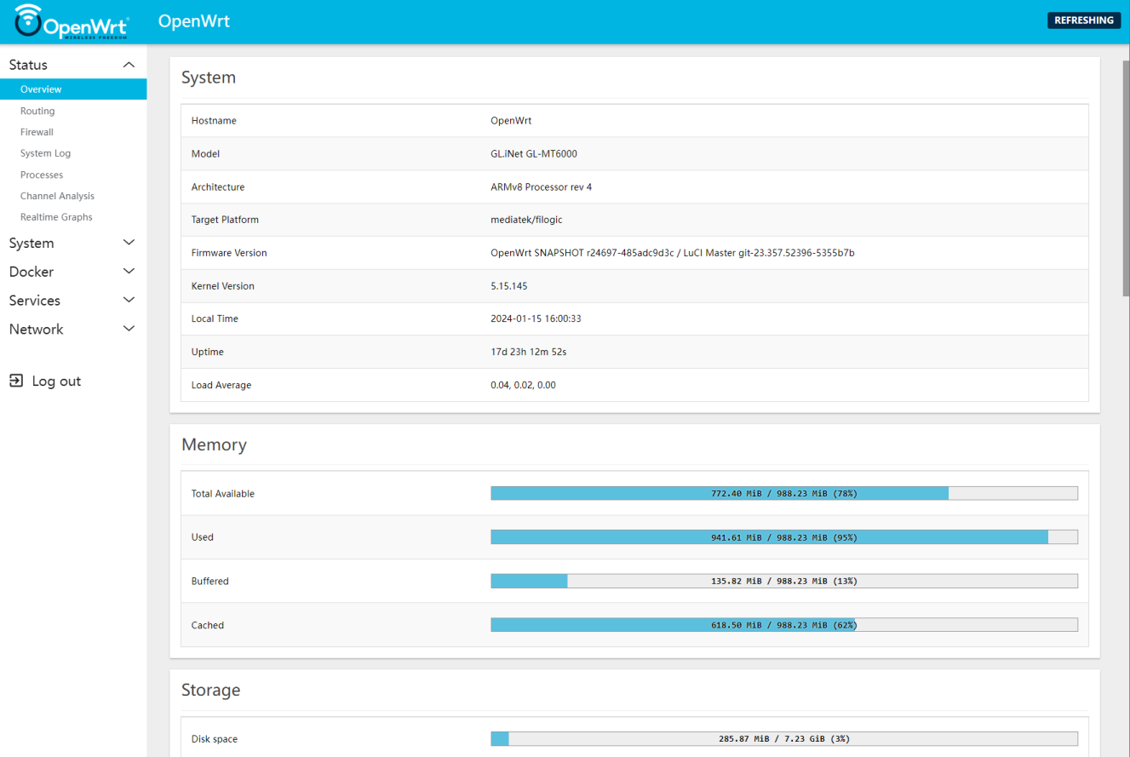Click the Disk space usage bar
This screenshot has width=1130, height=757.
pyautogui.click(x=783, y=739)
